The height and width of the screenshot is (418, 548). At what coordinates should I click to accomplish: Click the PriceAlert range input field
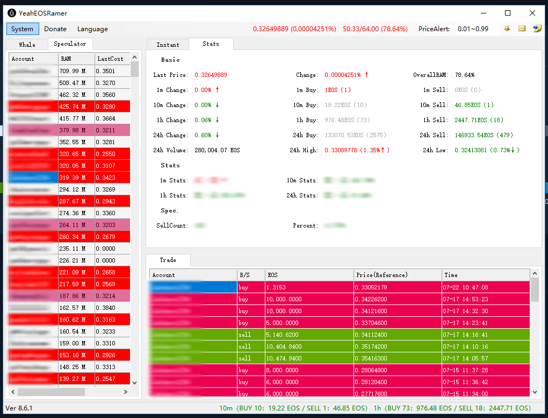point(476,29)
